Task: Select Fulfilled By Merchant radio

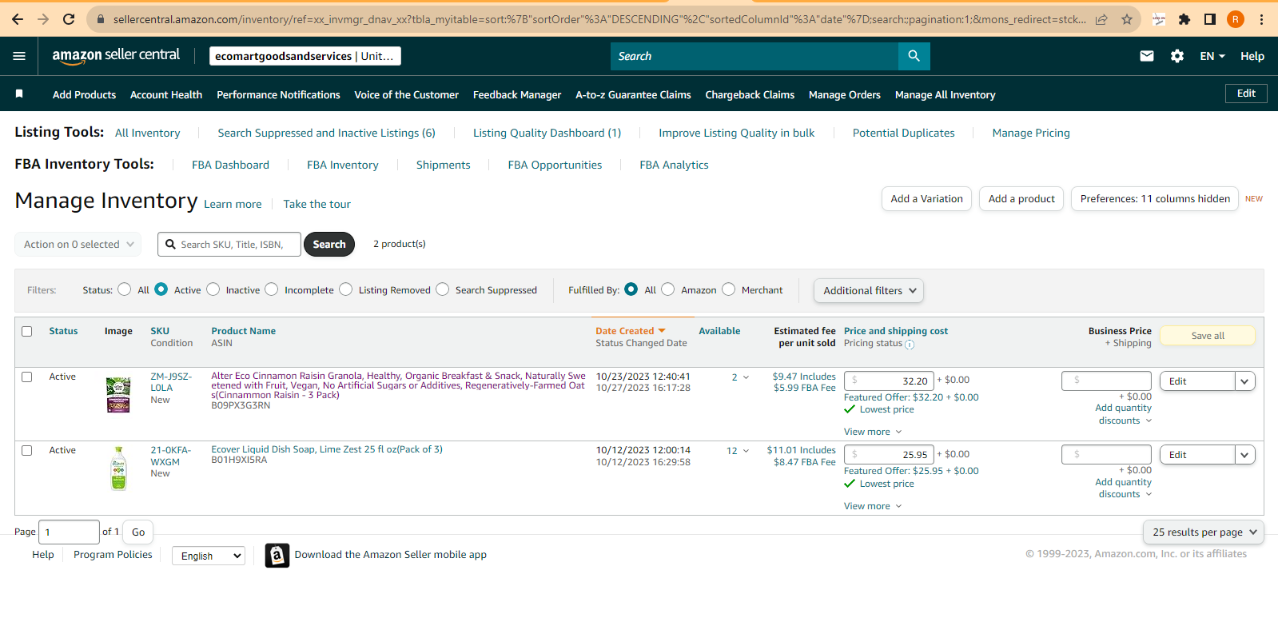Action: (729, 289)
